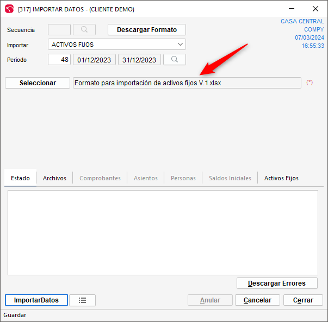Open the list icon button near ImportarDatos
Image resolution: width=328 pixels, height=322 pixels.
82,300
